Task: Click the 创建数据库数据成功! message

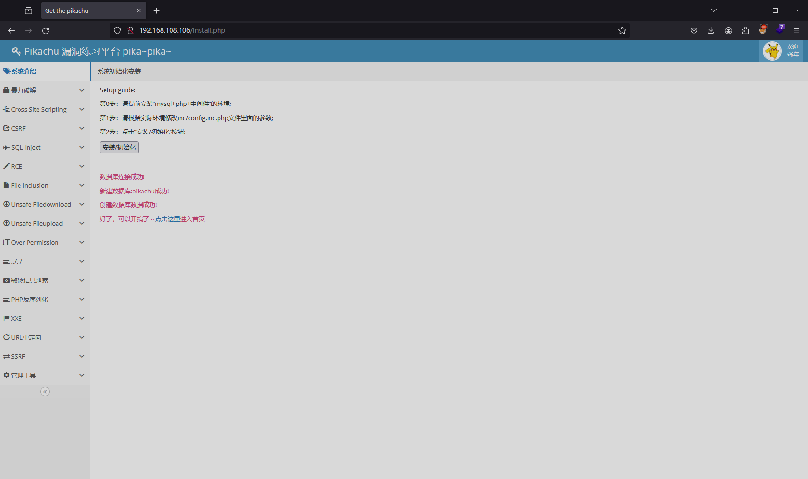Action: 128,205
